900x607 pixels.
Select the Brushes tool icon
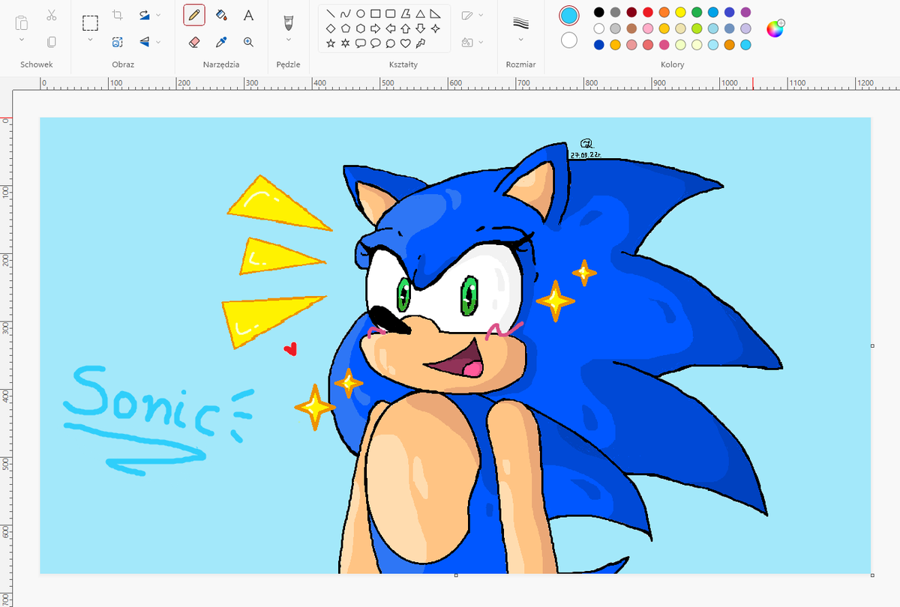289,22
